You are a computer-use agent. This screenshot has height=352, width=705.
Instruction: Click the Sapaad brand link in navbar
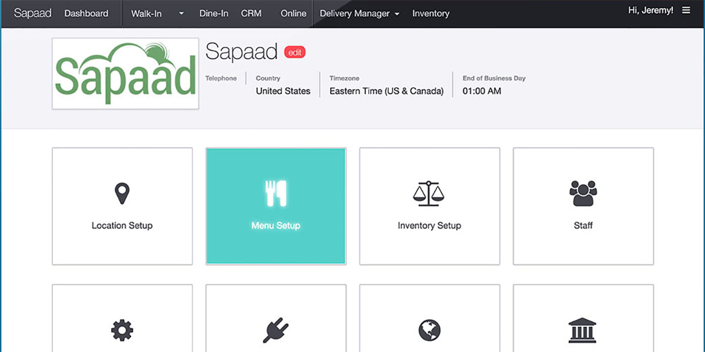(x=33, y=13)
